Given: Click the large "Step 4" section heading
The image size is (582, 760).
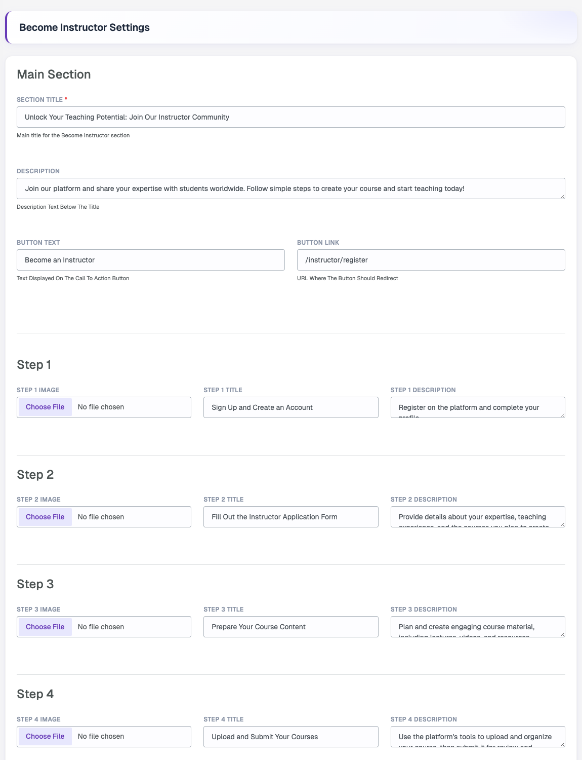Looking at the screenshot, I should (x=35, y=694).
